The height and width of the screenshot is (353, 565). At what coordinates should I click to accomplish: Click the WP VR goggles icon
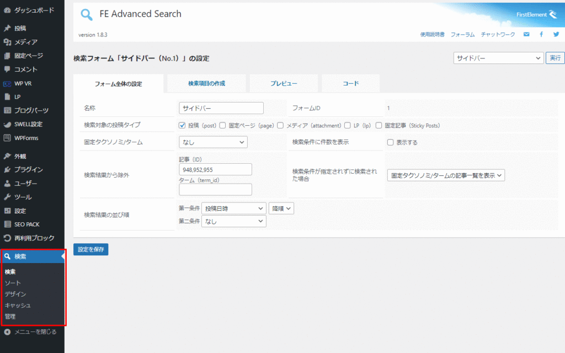coord(7,84)
